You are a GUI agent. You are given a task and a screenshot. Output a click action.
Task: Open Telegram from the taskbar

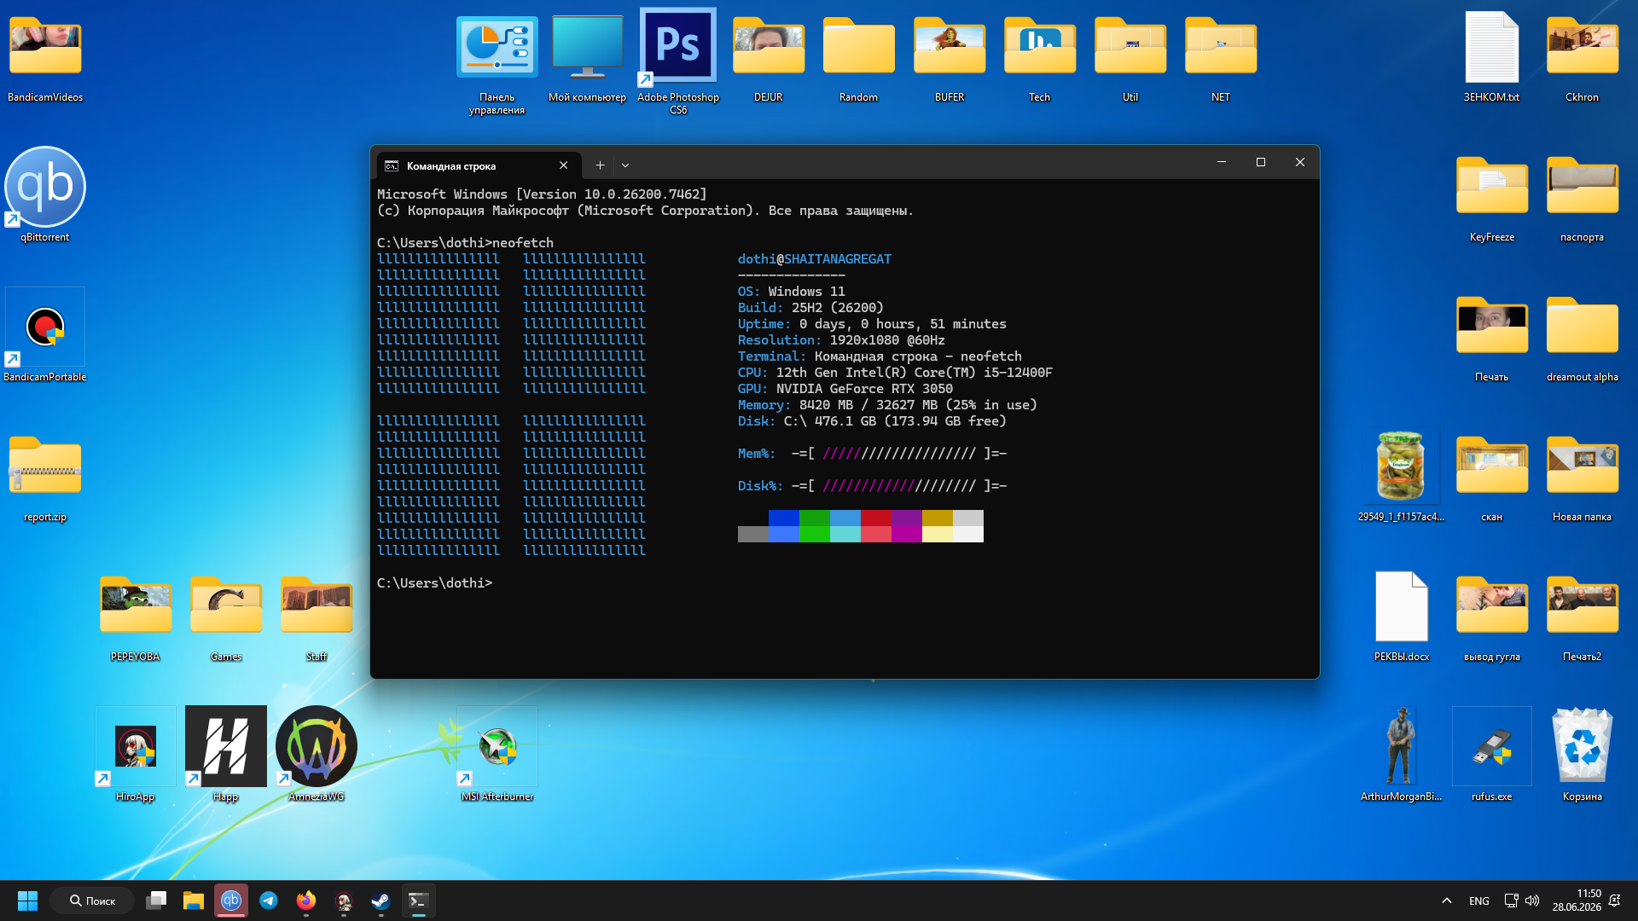click(x=269, y=901)
